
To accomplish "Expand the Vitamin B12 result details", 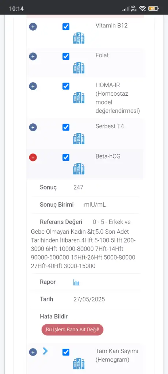I will click(x=33, y=26).
